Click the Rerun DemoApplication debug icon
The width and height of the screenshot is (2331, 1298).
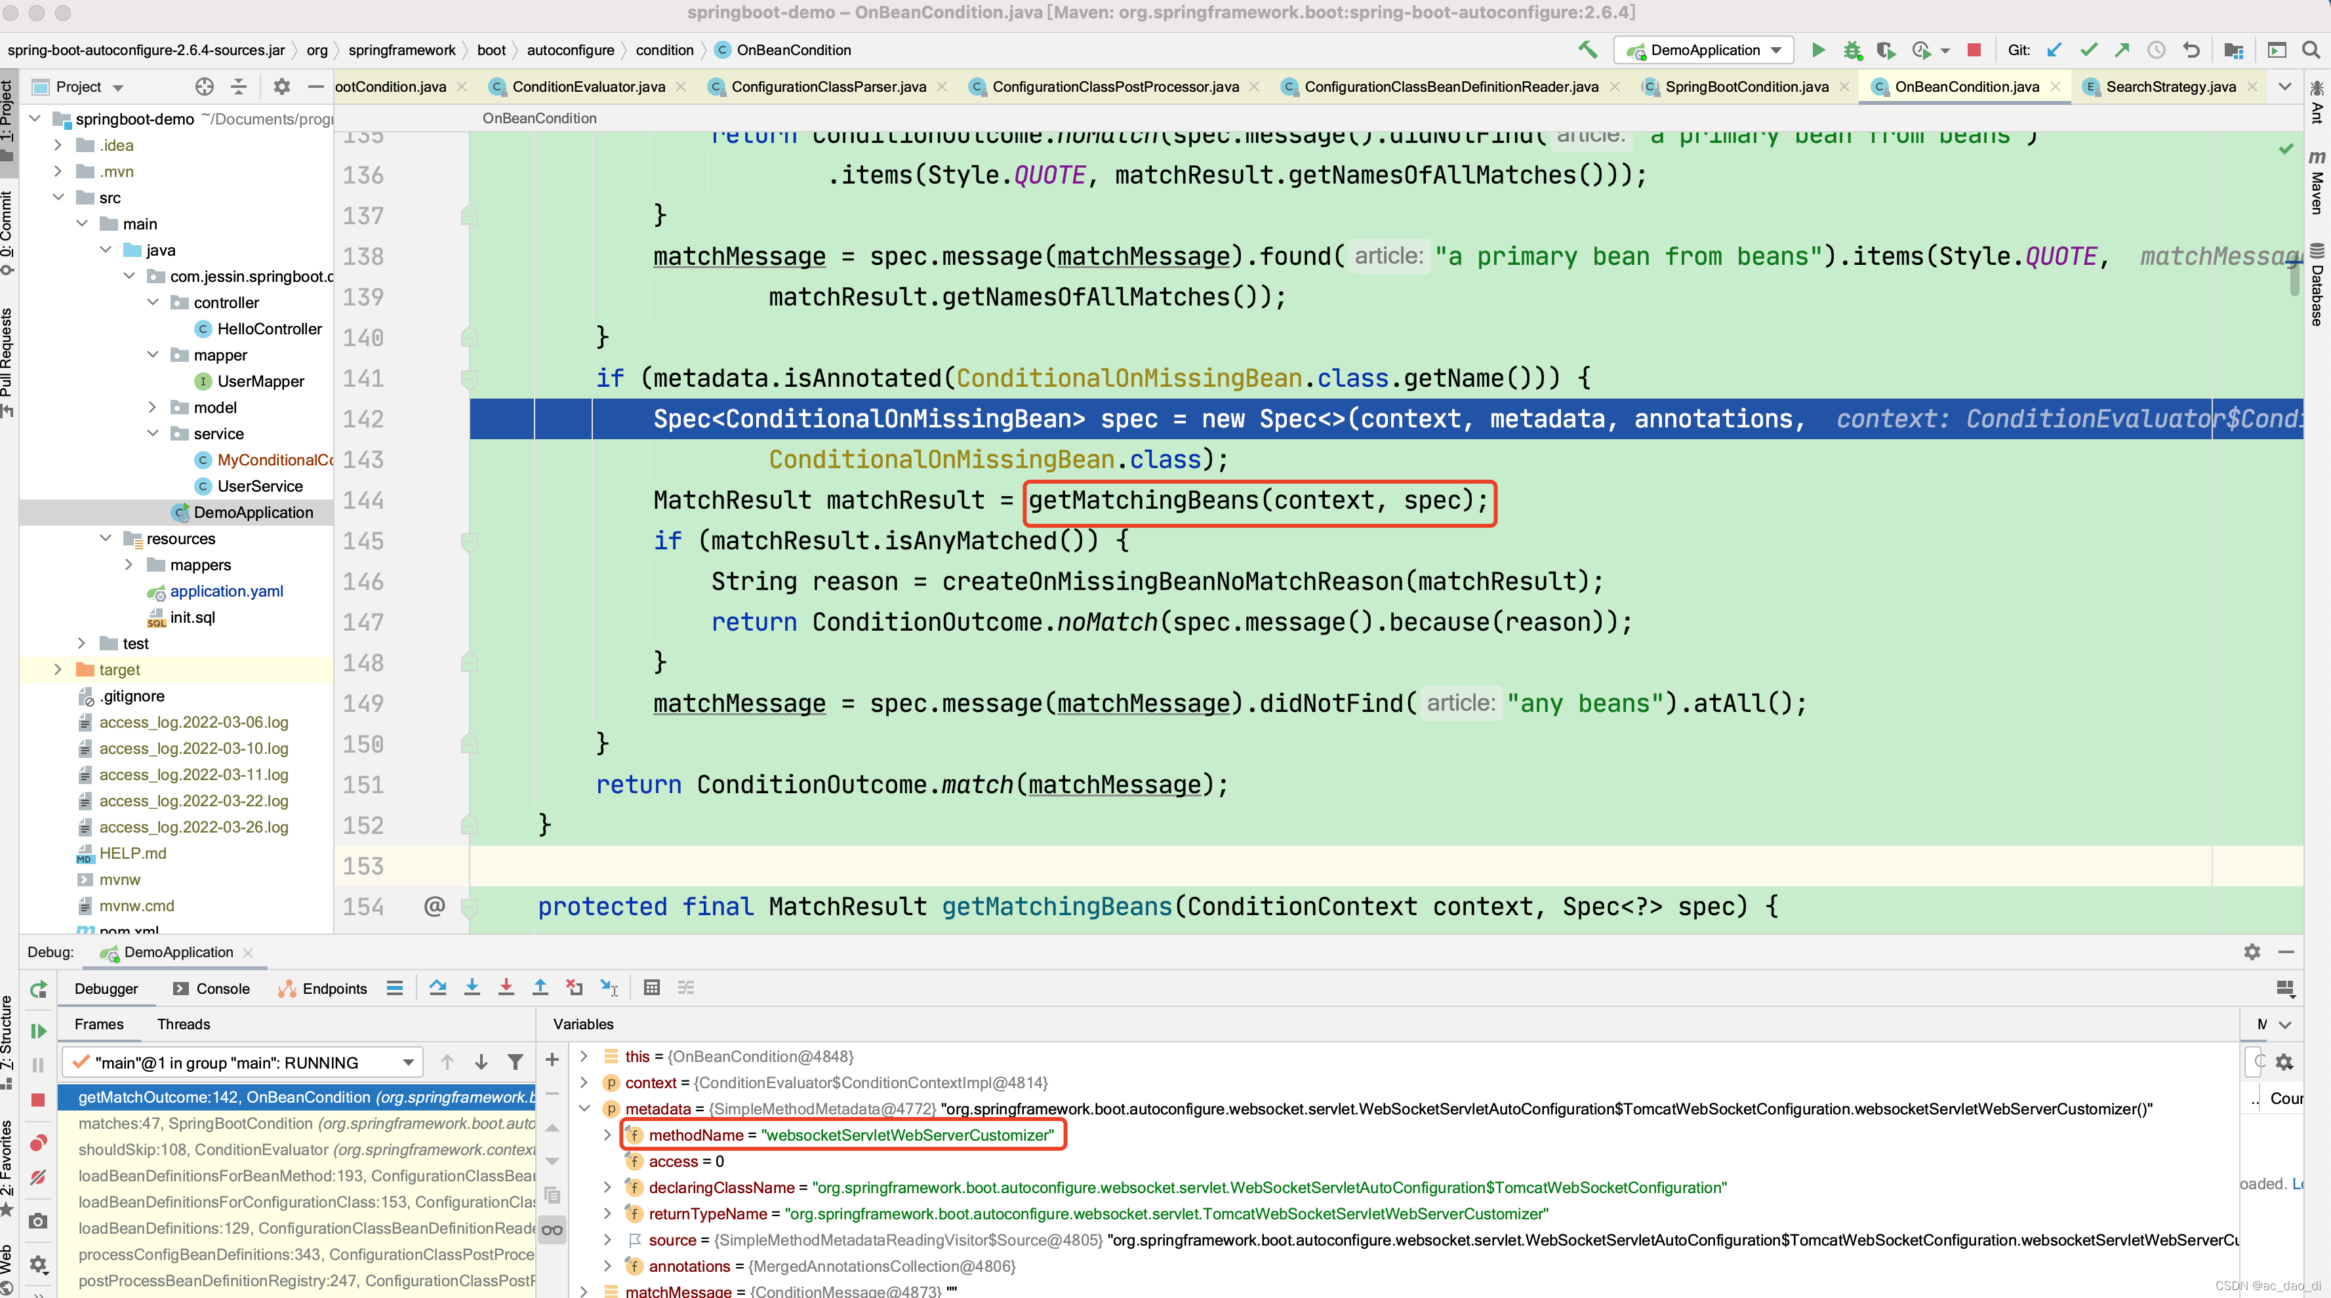[x=38, y=989]
